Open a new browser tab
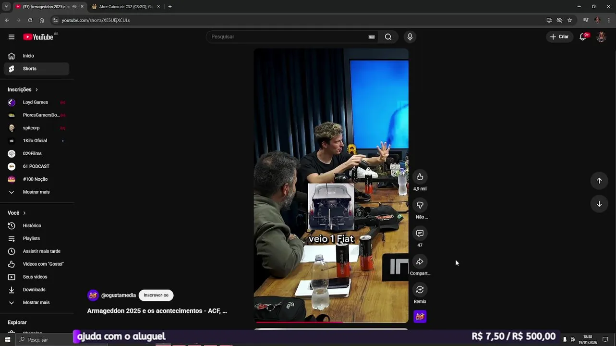Screen dimensions: 616x346 170,7
